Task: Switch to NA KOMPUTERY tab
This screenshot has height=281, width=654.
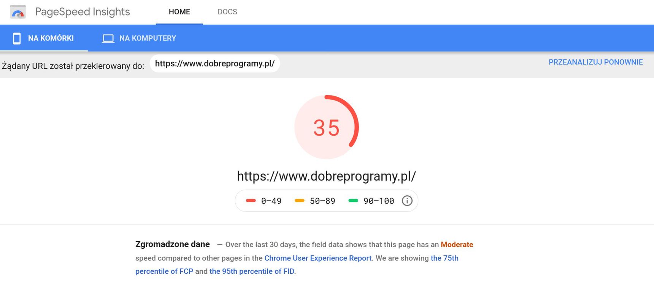Action: pos(139,38)
